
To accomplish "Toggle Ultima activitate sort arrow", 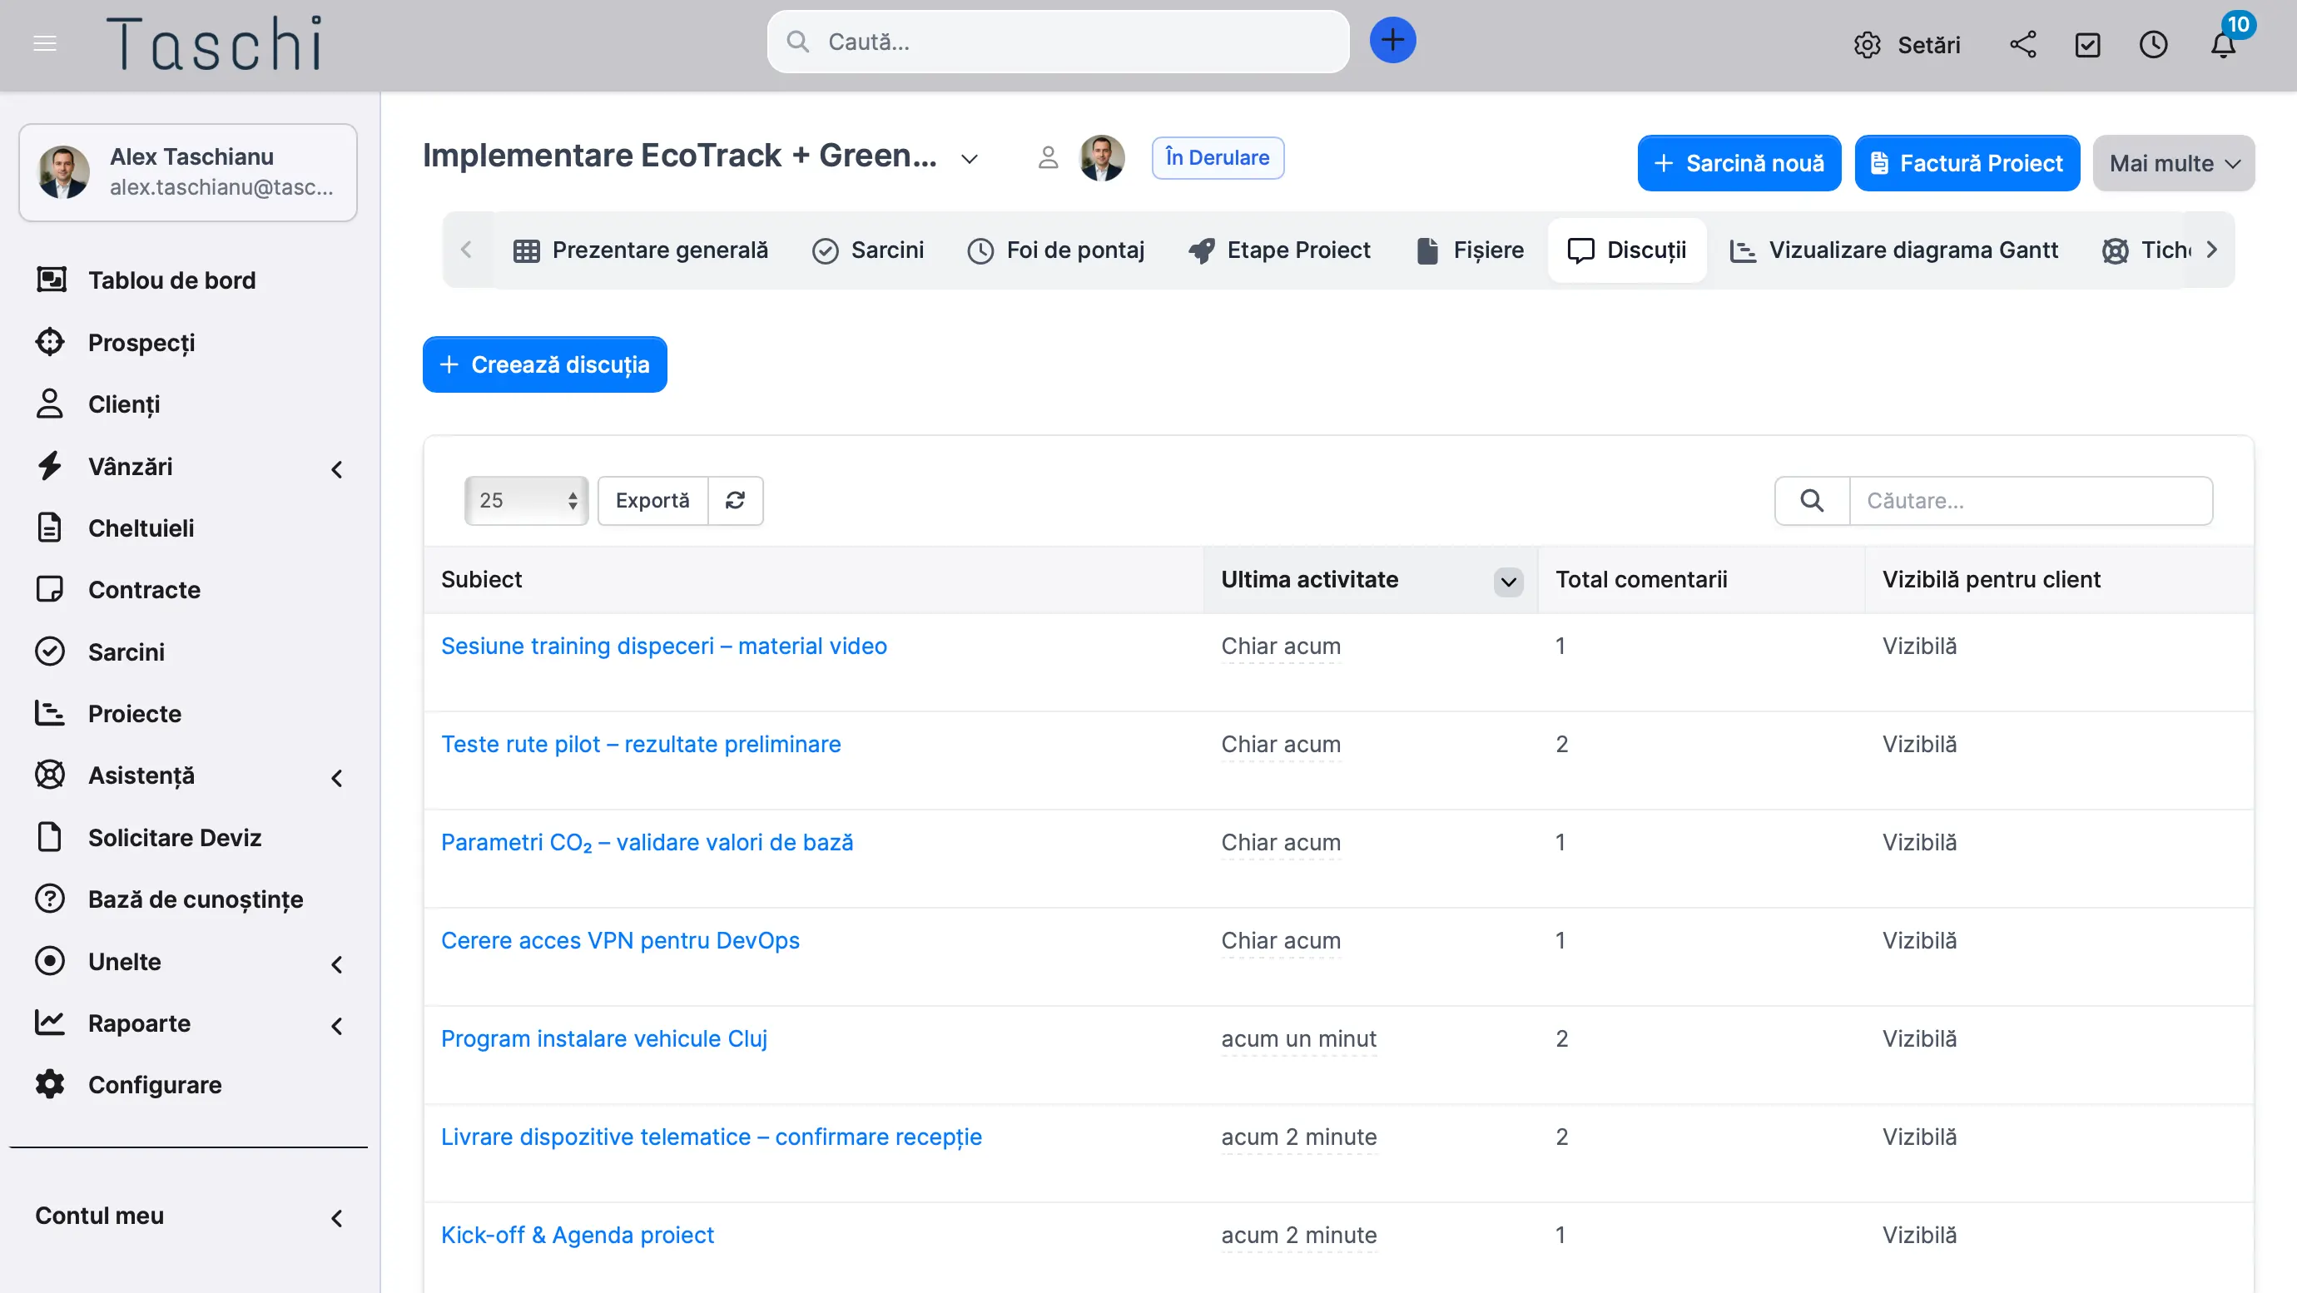I will 1508,582.
